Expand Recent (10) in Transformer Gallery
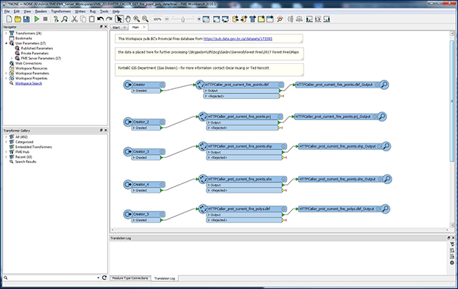 pos(6,156)
